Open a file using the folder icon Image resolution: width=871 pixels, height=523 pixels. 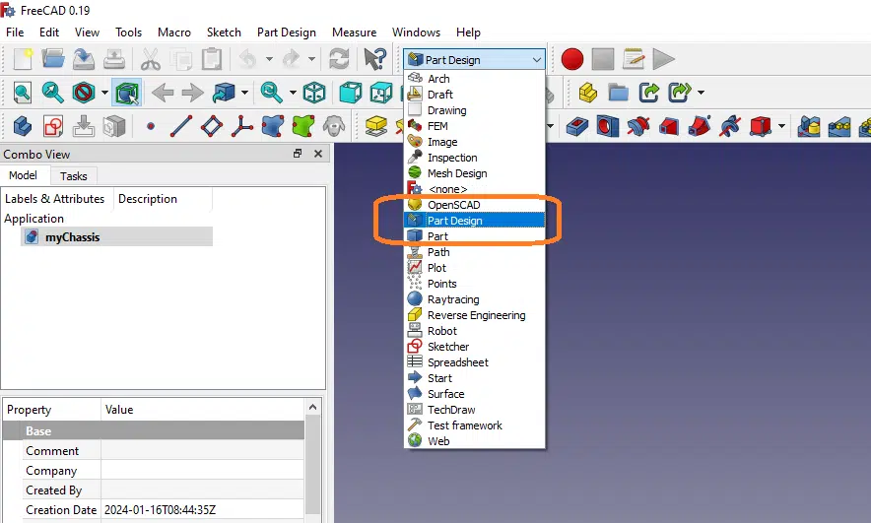coord(53,59)
